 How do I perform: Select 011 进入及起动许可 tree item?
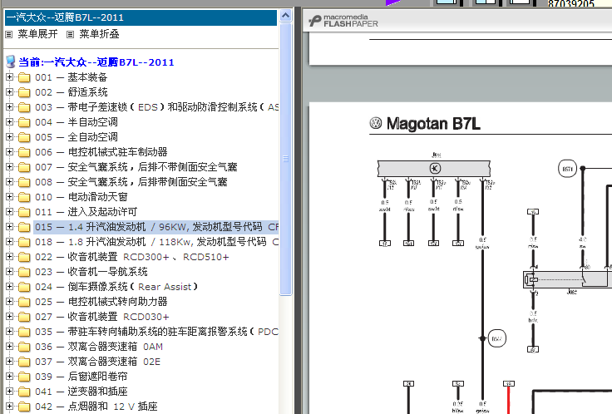pos(86,212)
